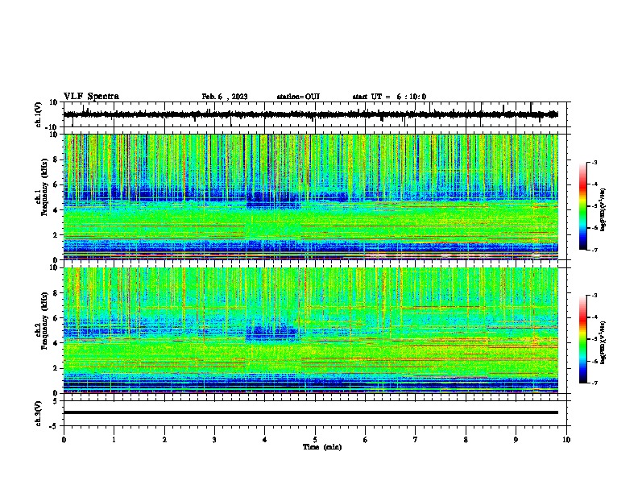Click the "0" tick on the time axis
The width and height of the screenshot is (638, 493).
pyautogui.click(x=64, y=440)
